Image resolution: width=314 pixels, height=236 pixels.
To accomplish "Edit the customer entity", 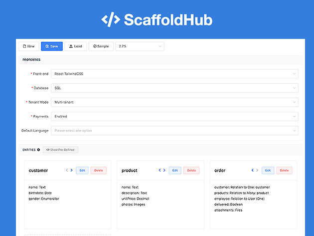I will tap(82, 171).
